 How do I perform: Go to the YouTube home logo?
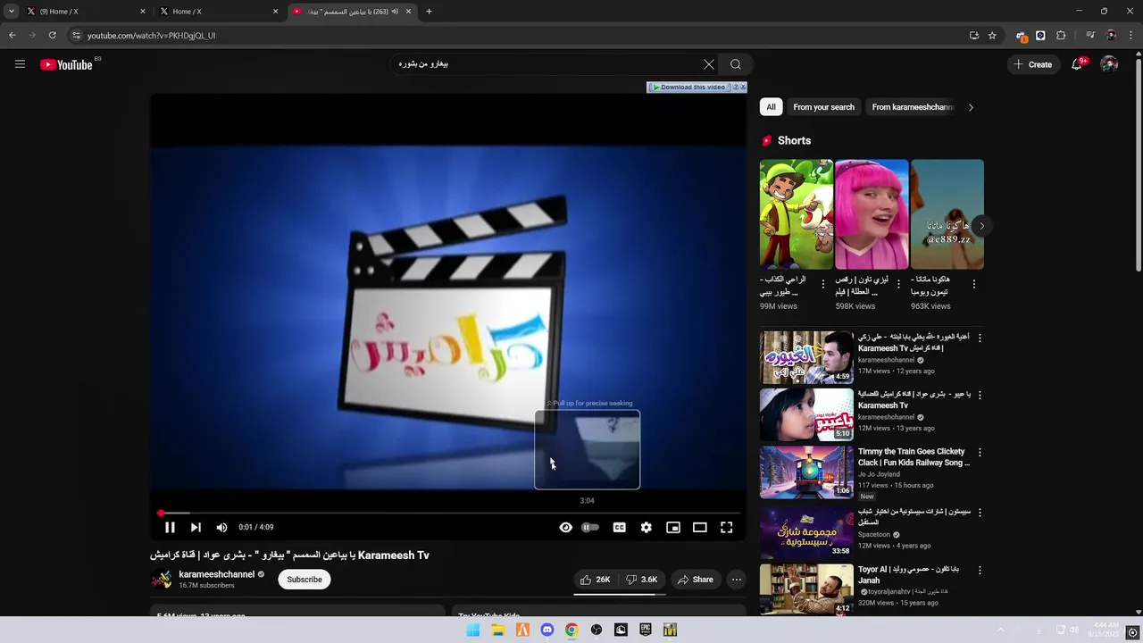coord(67,64)
